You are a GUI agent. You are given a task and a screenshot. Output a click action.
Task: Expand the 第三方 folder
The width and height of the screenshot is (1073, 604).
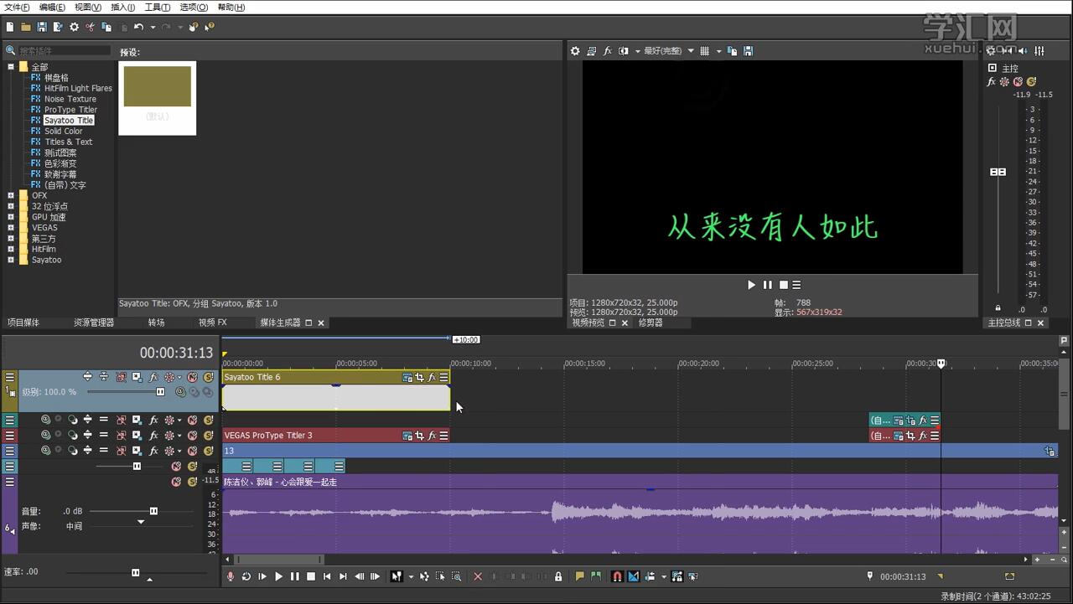tap(11, 239)
